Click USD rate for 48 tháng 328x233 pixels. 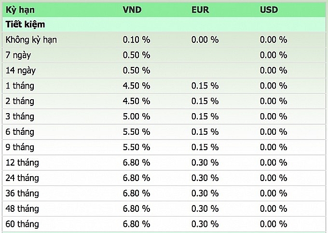point(273,209)
